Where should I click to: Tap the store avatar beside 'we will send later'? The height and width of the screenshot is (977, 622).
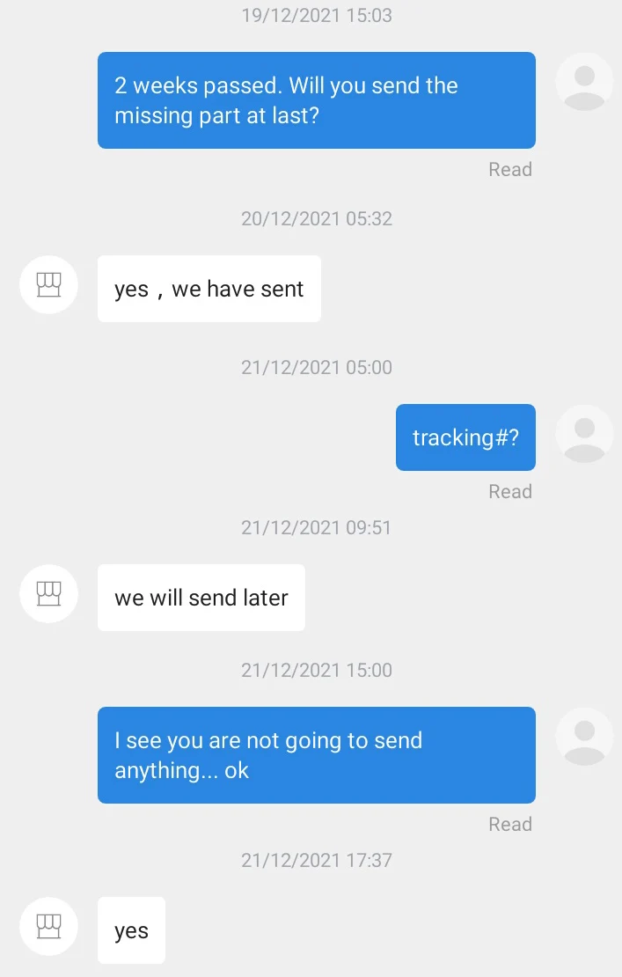click(x=48, y=594)
